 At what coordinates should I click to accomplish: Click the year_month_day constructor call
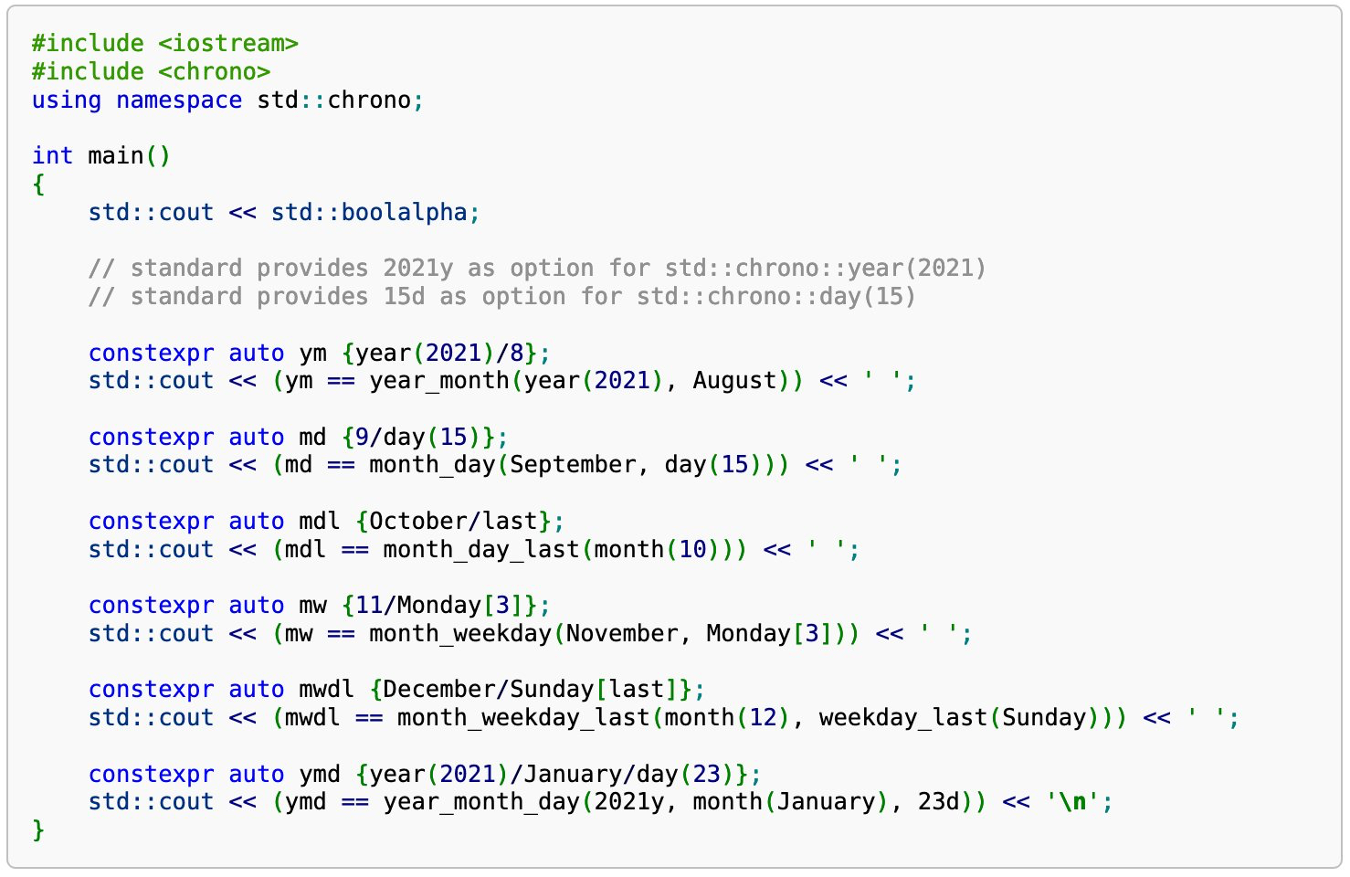[480, 802]
